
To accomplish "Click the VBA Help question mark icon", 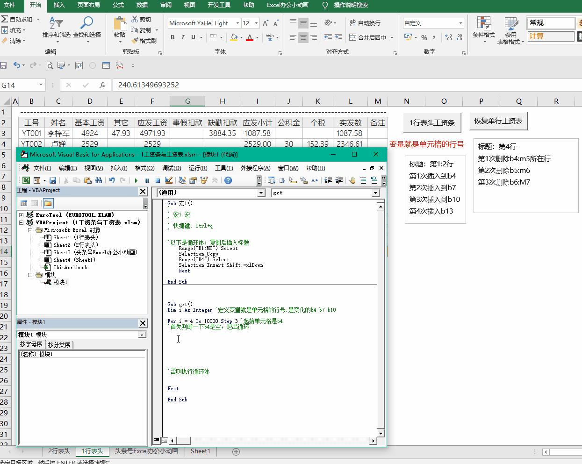I will (x=228, y=180).
